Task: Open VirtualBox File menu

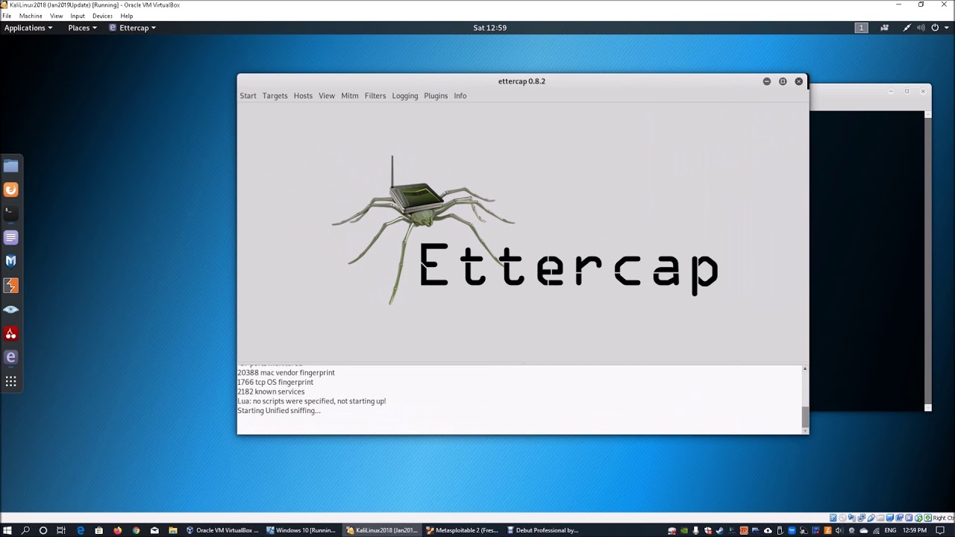Action: click(7, 16)
